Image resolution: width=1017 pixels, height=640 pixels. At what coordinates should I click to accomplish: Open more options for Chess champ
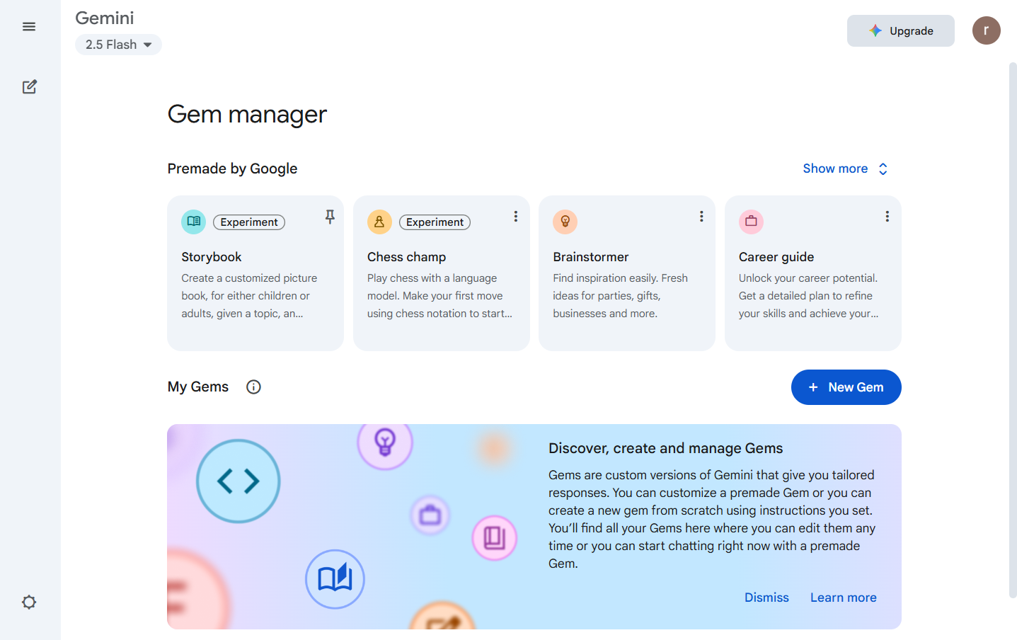(x=516, y=217)
